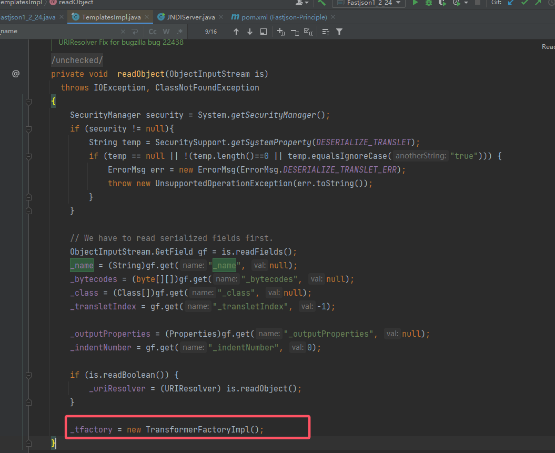555x453 pixels.
Task: Collapse the readObject method body fold
Action: pyautogui.click(x=28, y=102)
